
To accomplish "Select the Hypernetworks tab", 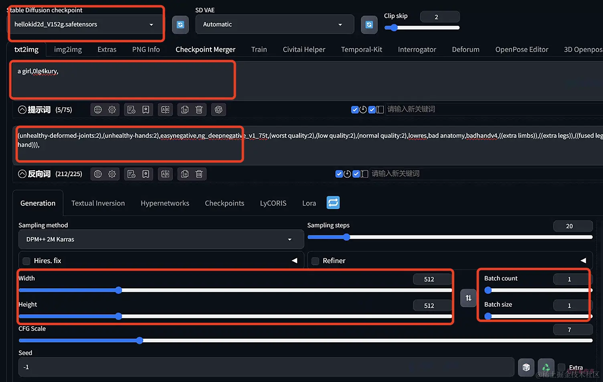I will tap(165, 203).
